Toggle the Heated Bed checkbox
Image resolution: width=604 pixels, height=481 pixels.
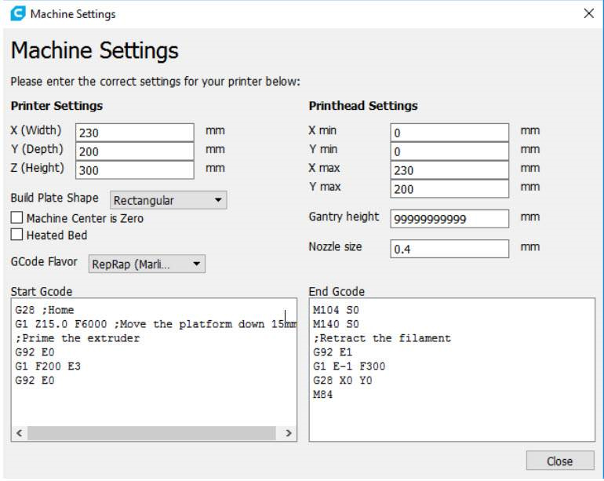point(16,235)
